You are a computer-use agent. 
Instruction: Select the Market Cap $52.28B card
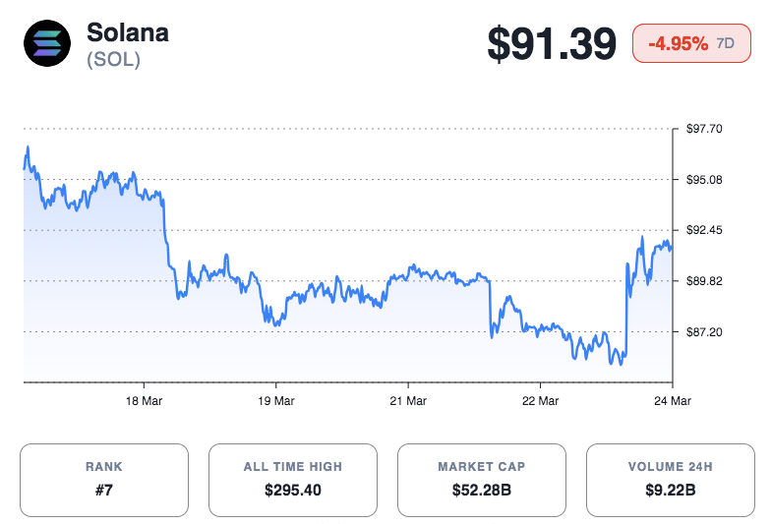(482, 479)
